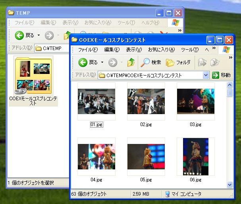The image size is (241, 204).
Task: Click the 2.59 MB status bar size
Action: pos(141,194)
